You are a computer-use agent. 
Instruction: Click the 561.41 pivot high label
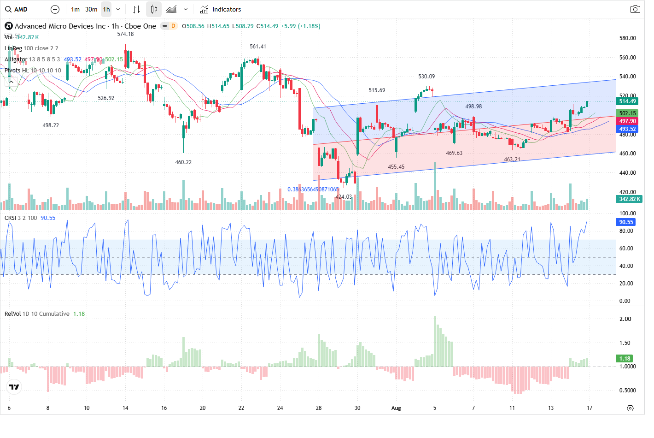point(258,47)
